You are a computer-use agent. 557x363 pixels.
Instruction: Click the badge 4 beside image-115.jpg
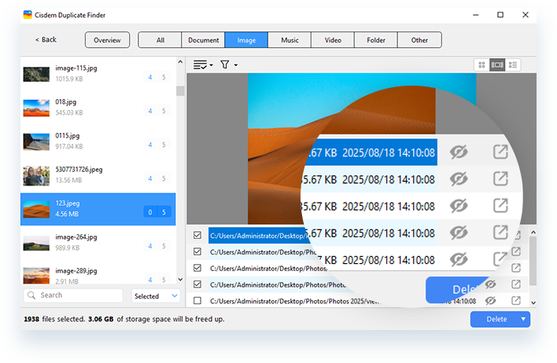tap(150, 77)
